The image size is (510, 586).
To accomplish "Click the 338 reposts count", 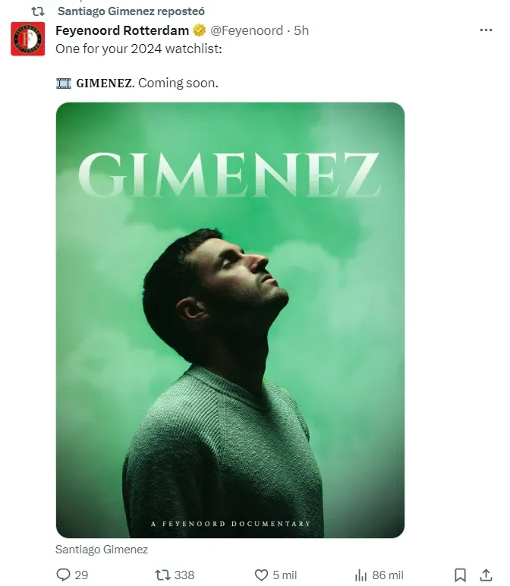I will (x=184, y=575).
